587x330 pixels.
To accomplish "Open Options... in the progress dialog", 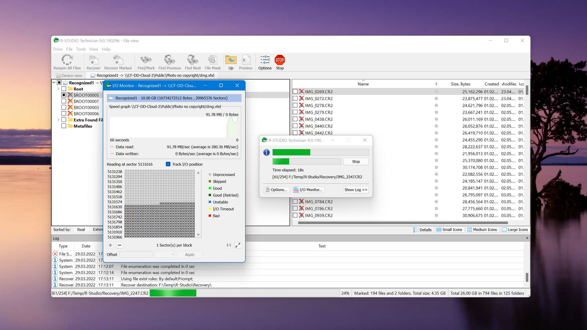I will 276,190.
